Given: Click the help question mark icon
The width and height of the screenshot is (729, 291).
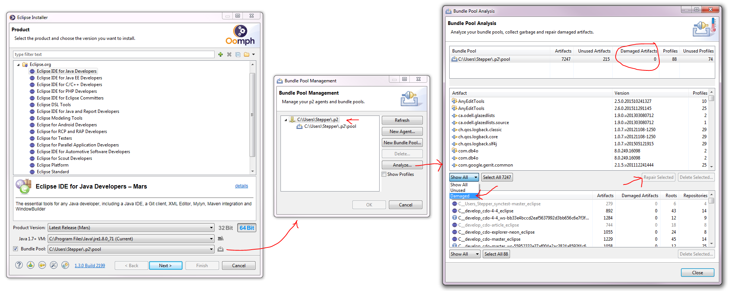Looking at the screenshot, I should 19,265.
